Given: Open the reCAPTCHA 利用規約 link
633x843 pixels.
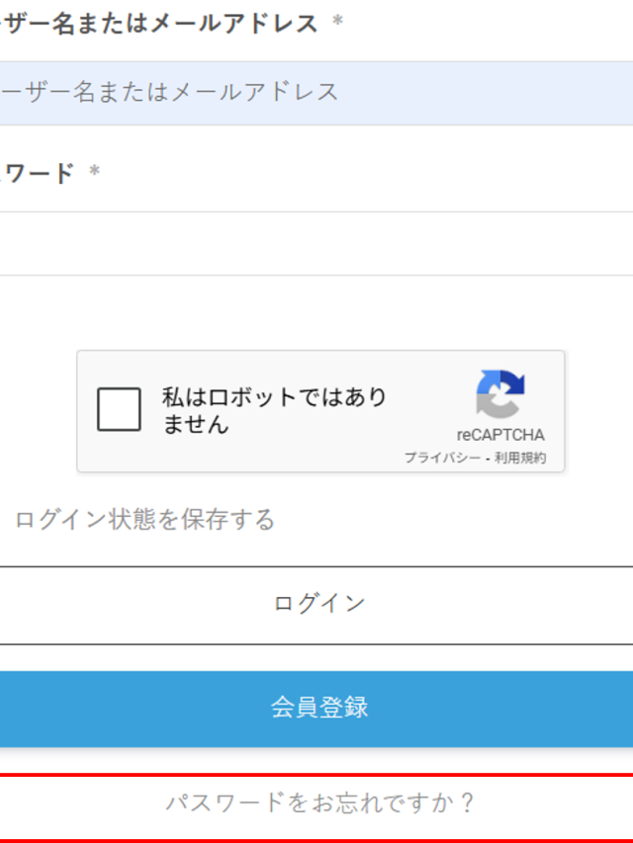Looking at the screenshot, I should 521,459.
